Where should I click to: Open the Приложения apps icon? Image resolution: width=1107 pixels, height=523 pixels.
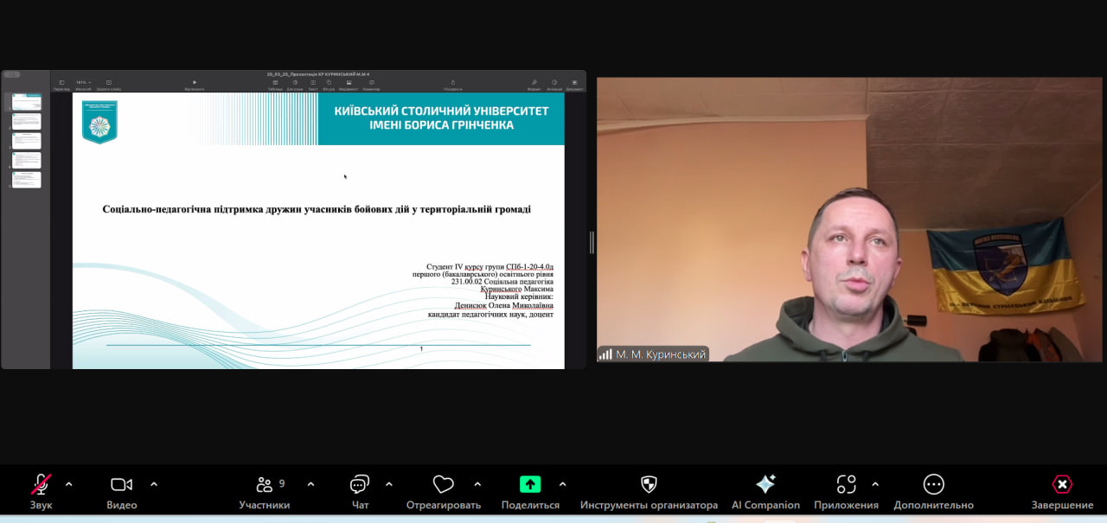coord(846,485)
